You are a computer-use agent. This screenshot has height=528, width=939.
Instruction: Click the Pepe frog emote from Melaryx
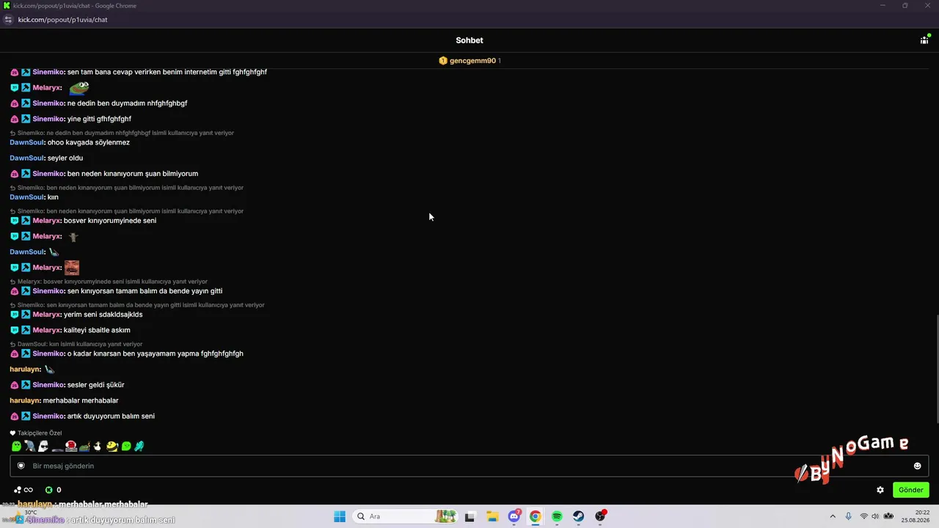[78, 88]
